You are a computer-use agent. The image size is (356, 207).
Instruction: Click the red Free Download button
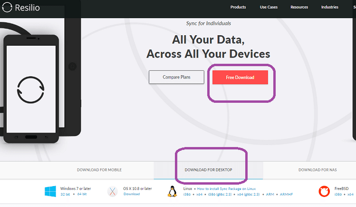click(240, 77)
